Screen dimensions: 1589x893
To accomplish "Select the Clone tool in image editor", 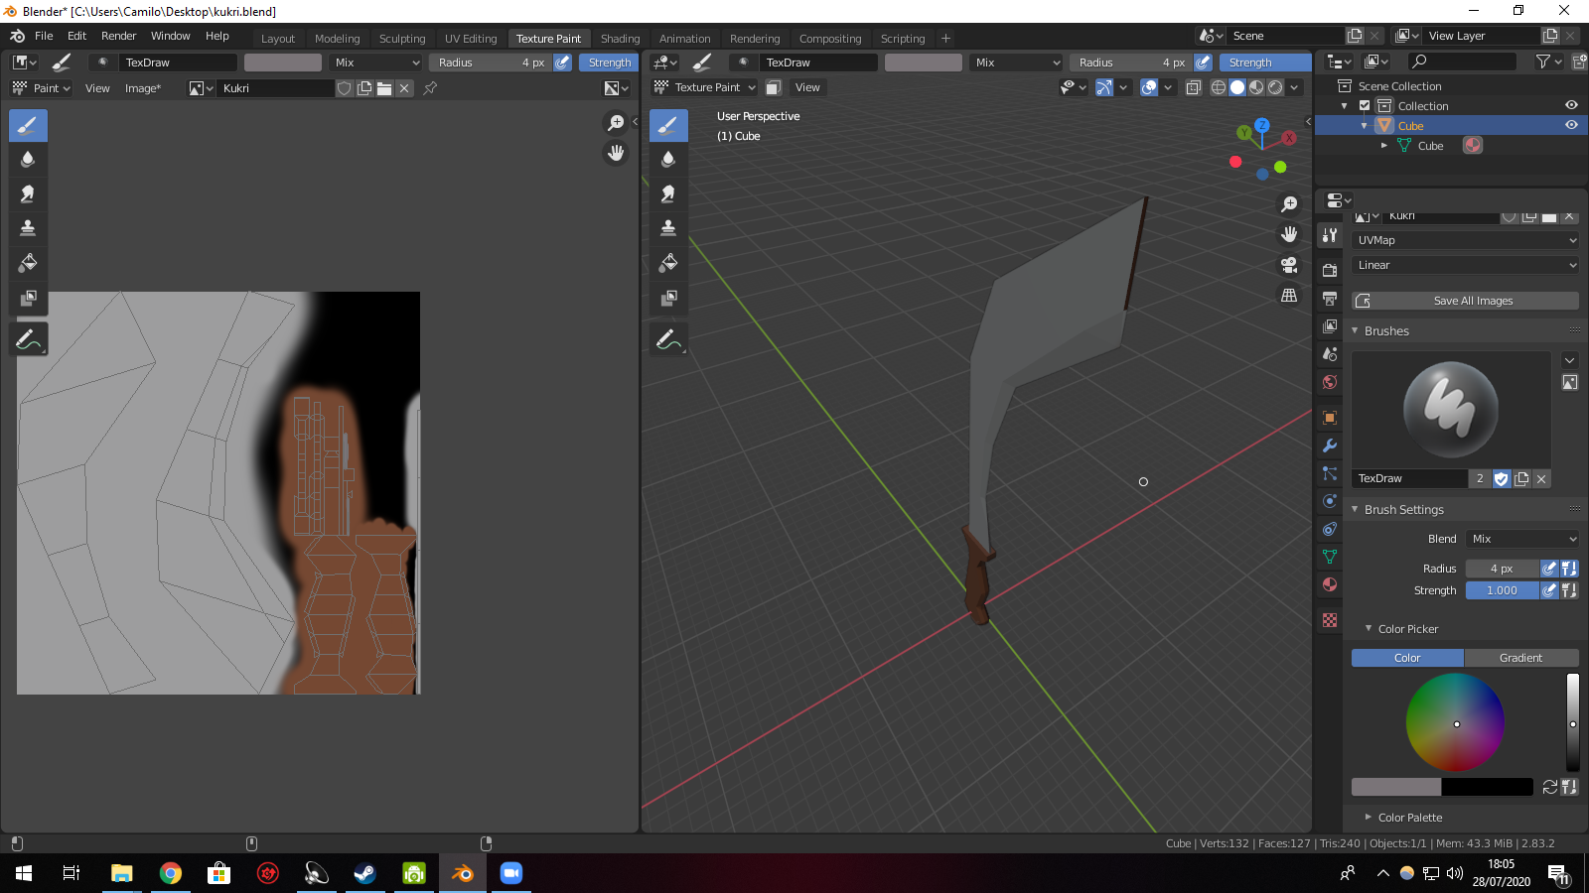I will tap(28, 228).
